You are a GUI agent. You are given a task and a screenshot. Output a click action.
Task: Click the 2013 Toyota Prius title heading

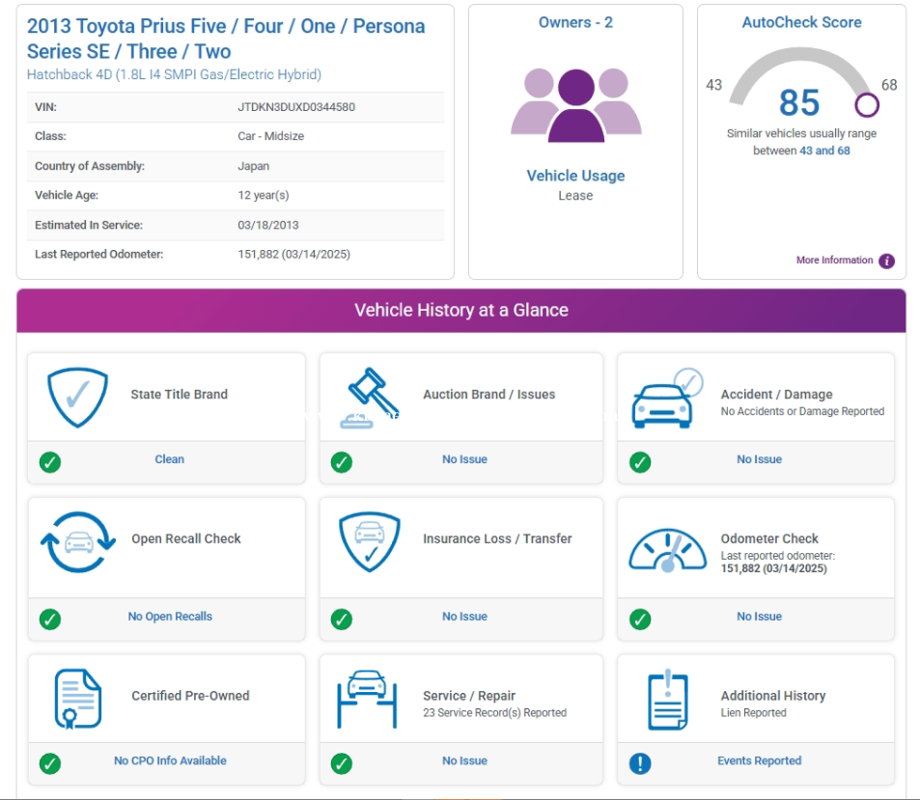[x=226, y=39]
